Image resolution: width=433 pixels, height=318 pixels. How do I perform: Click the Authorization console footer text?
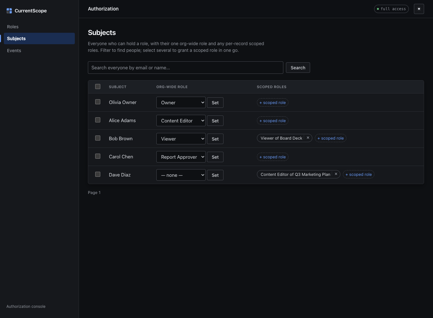pos(26,307)
